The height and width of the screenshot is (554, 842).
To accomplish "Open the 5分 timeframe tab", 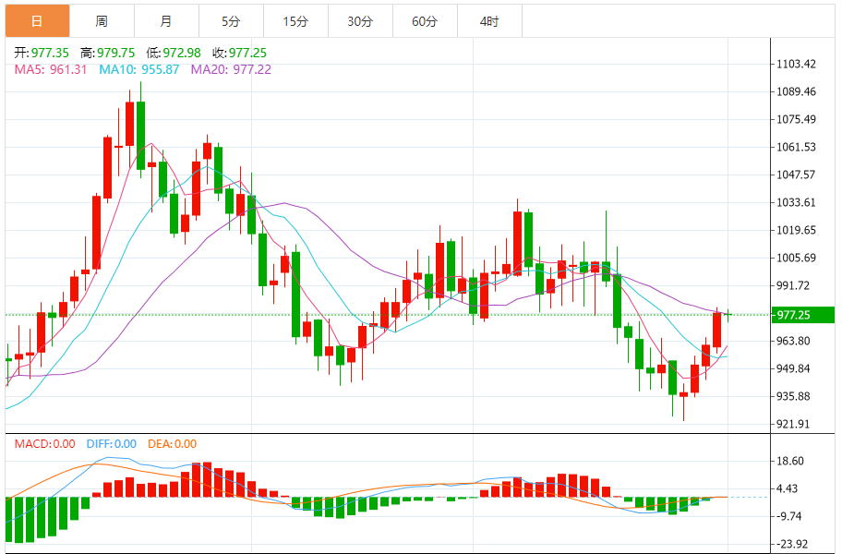I will (231, 21).
